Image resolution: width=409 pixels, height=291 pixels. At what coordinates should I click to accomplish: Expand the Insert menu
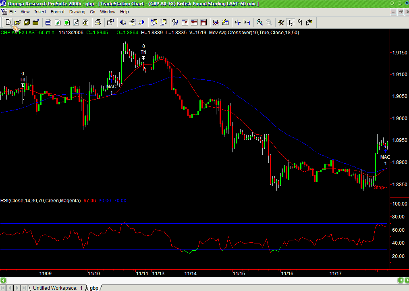(40, 12)
